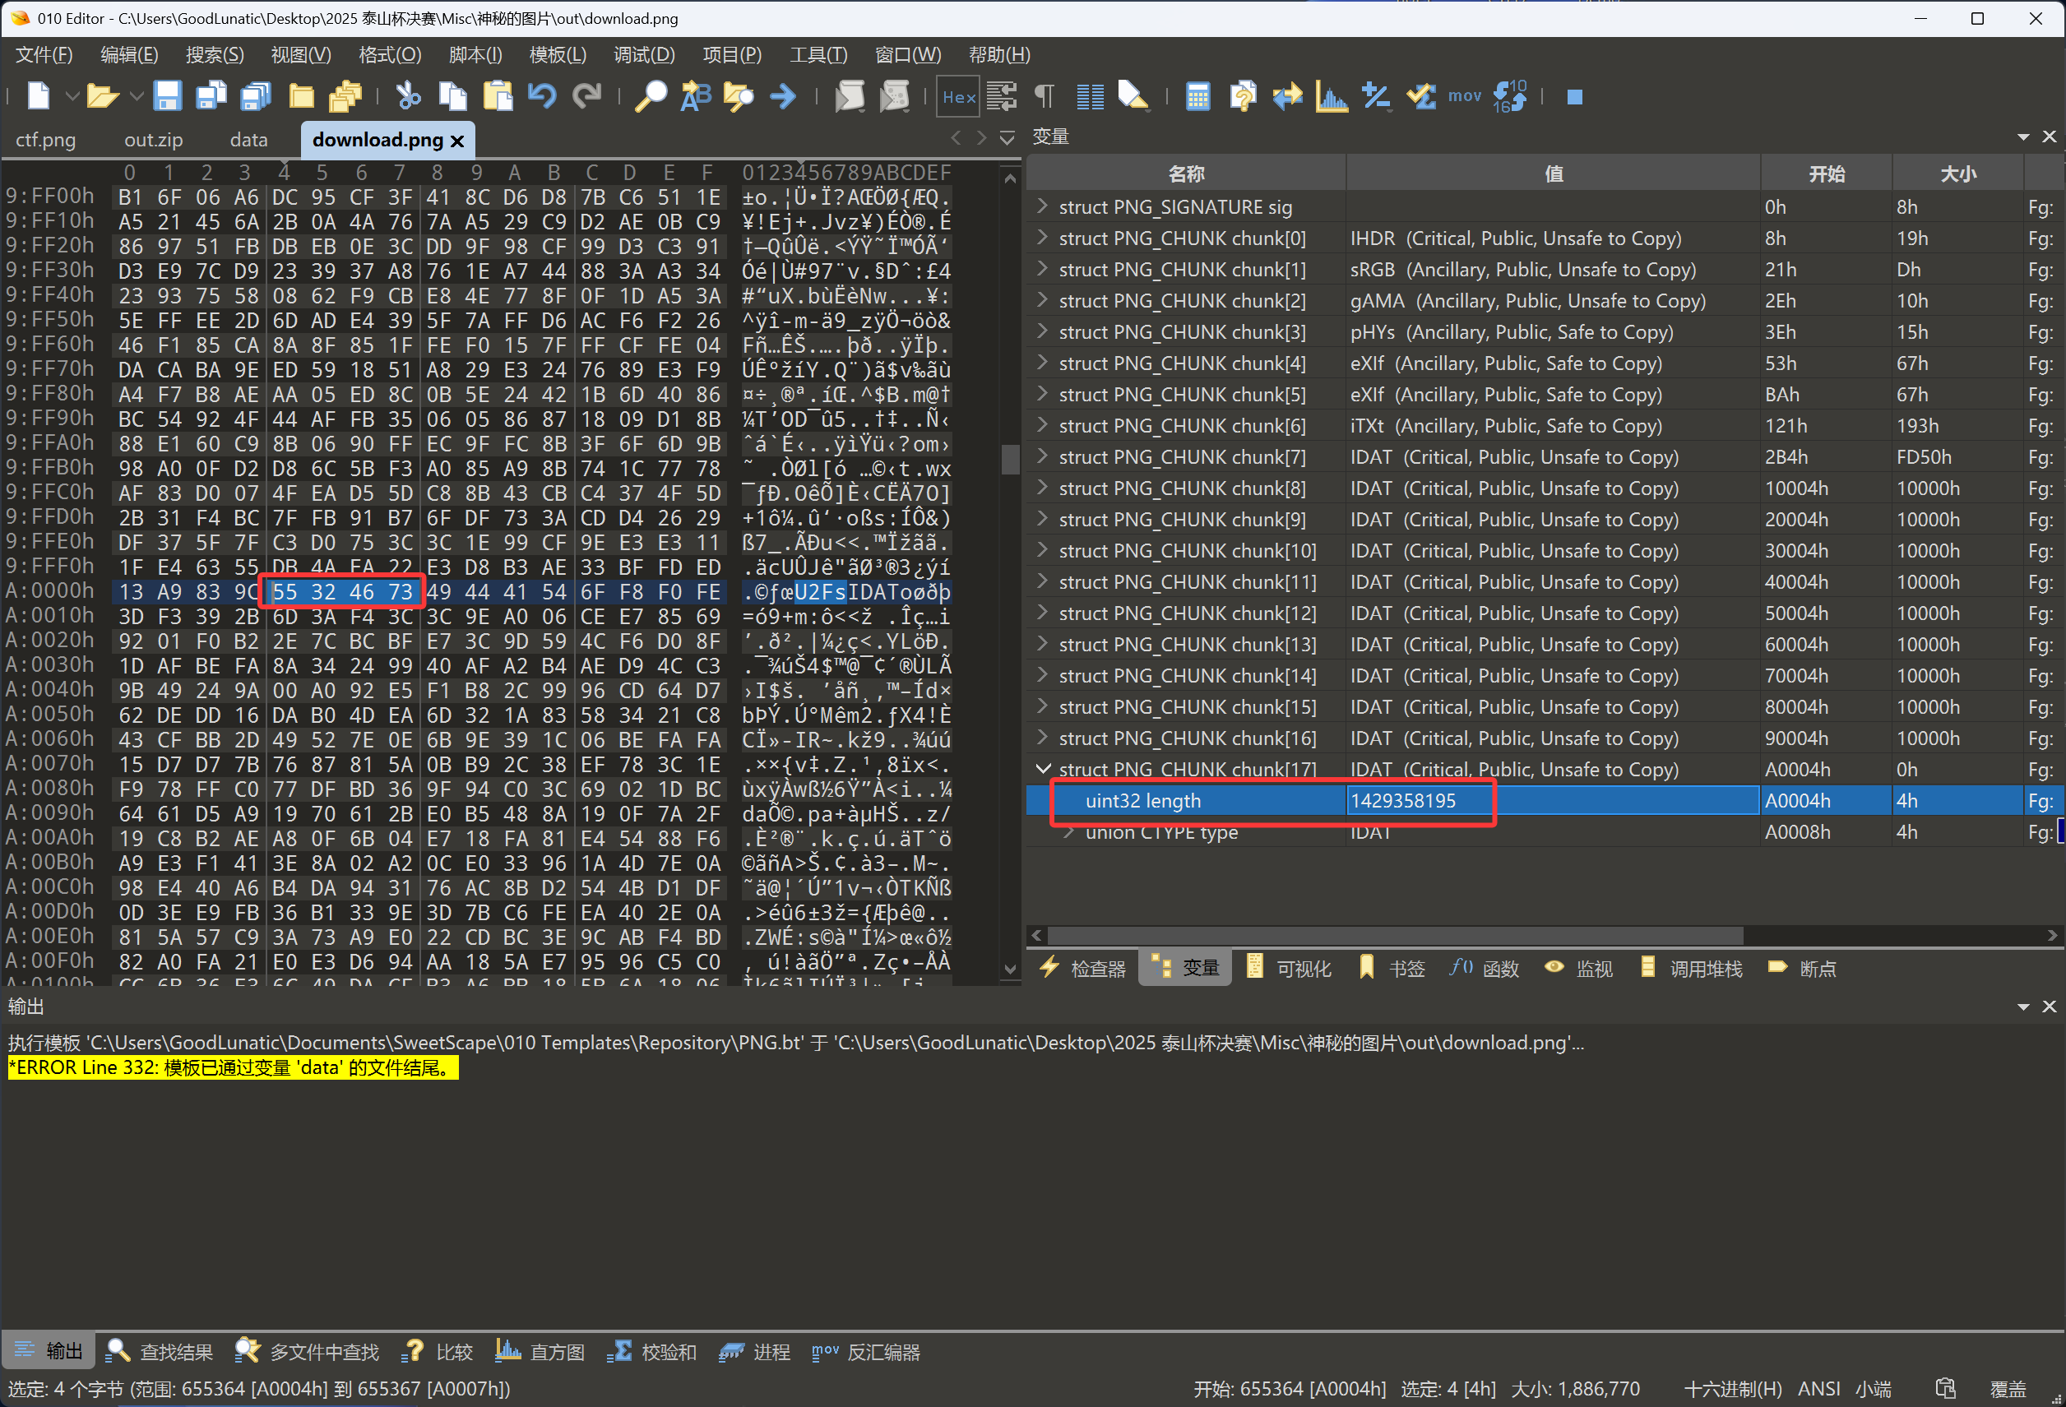The height and width of the screenshot is (1407, 2066).
Task: Expand chunk[7] IDAT tree row
Action: coord(1042,456)
